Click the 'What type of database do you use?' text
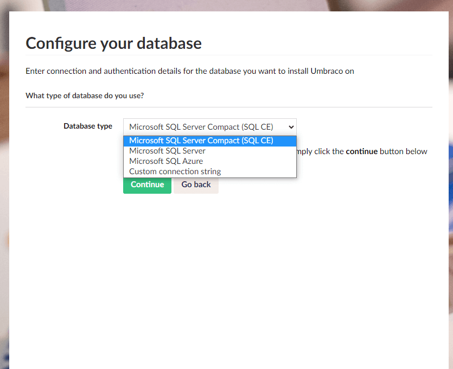The height and width of the screenshot is (369, 453). pyautogui.click(x=85, y=96)
